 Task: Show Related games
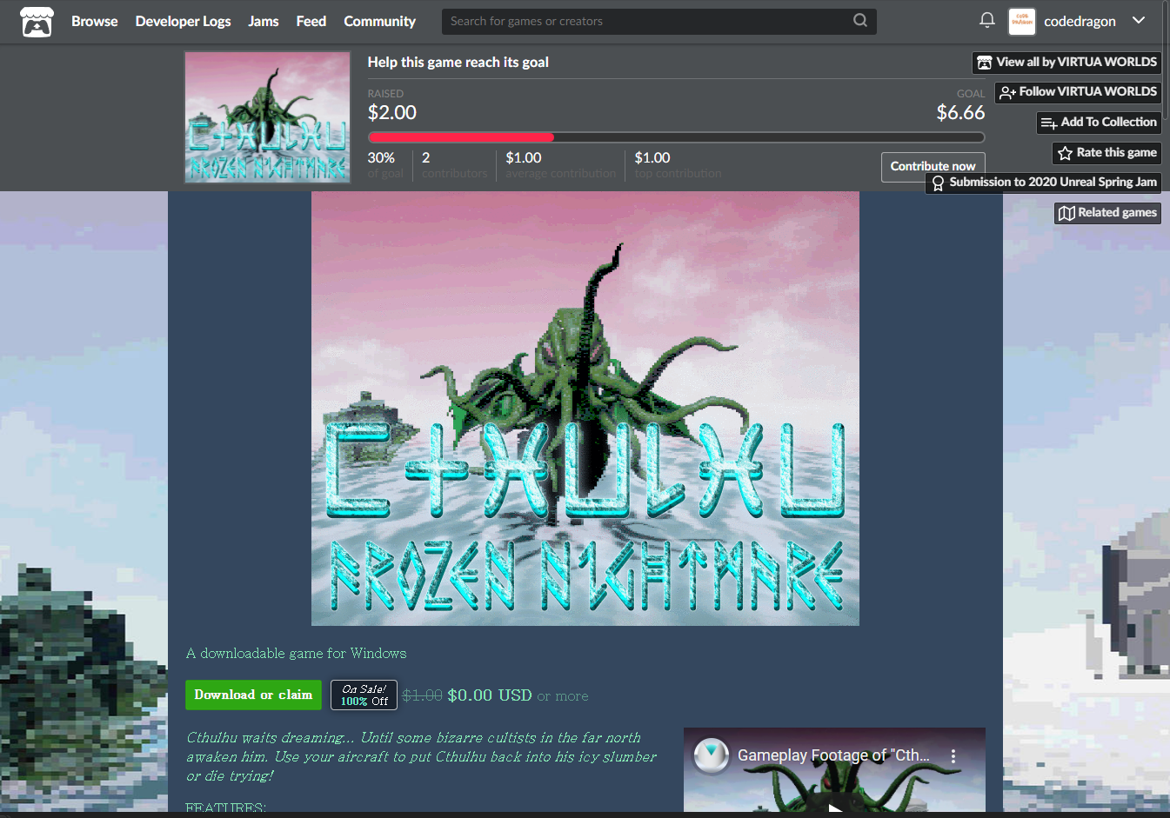tap(1107, 213)
